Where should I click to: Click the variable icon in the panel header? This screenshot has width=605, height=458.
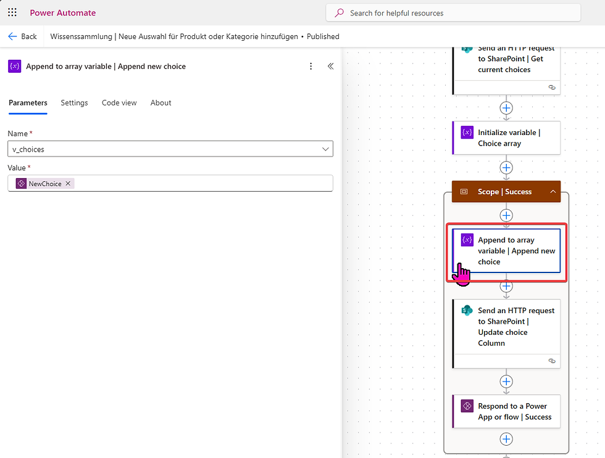(15, 66)
